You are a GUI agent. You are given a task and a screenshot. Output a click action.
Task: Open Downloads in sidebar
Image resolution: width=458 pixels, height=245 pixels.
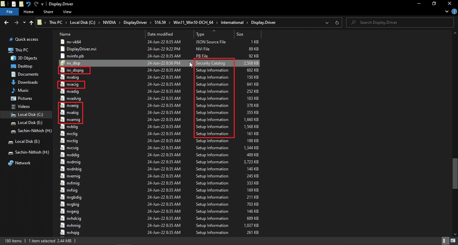point(28,82)
